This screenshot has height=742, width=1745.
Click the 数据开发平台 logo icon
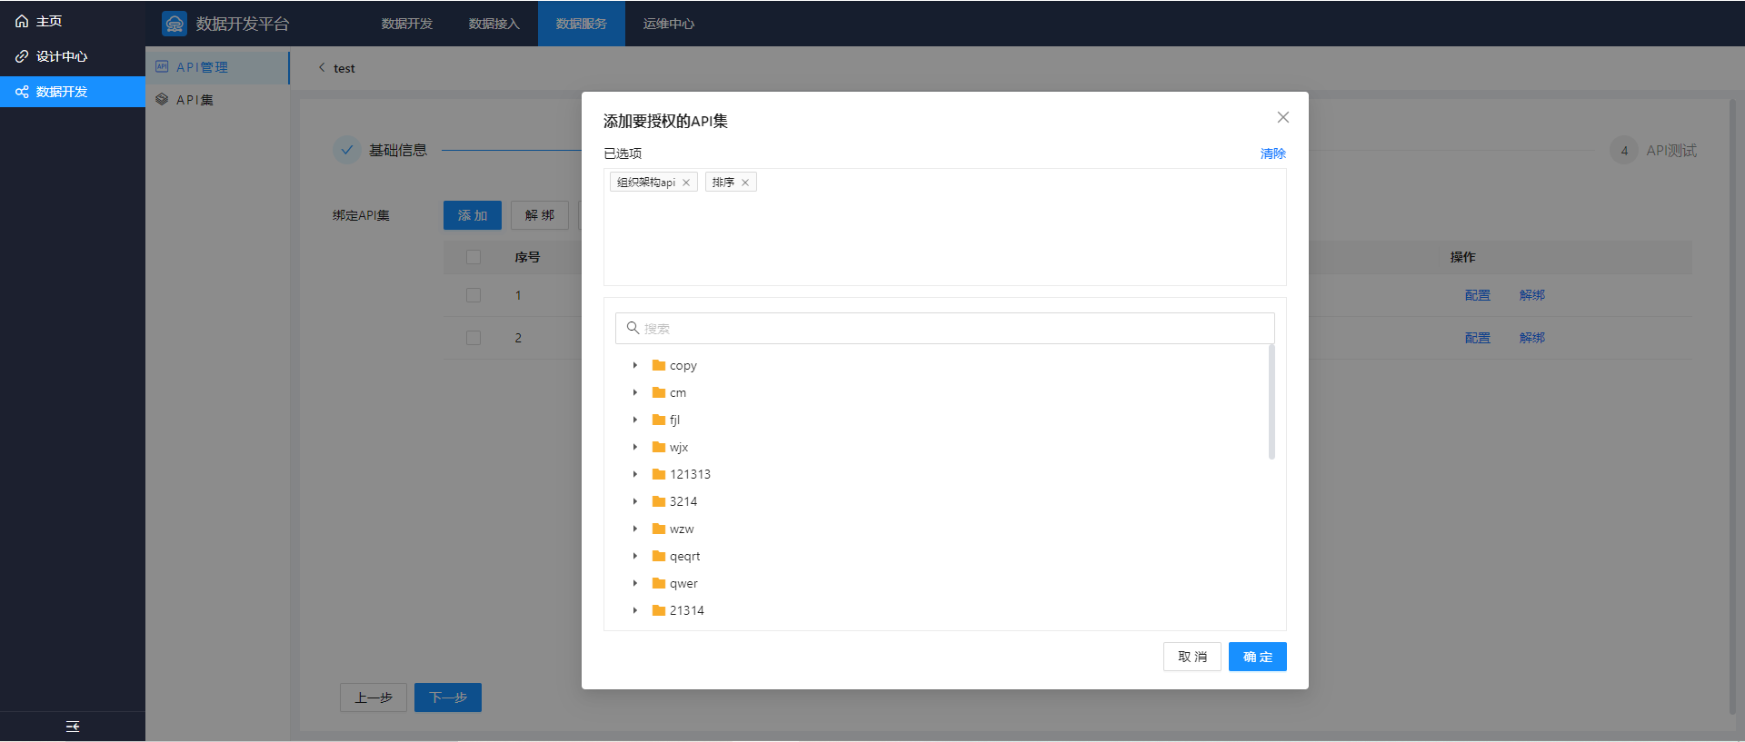pos(174,24)
